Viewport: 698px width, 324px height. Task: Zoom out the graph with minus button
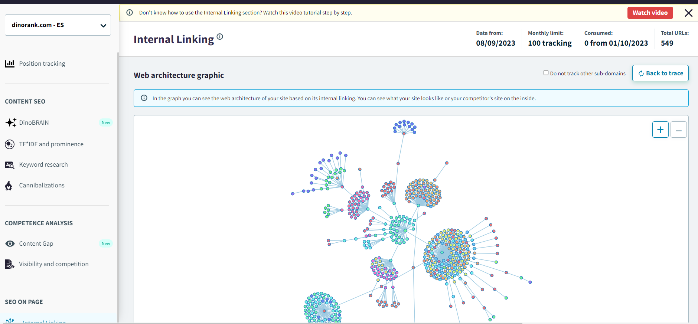[678, 130]
